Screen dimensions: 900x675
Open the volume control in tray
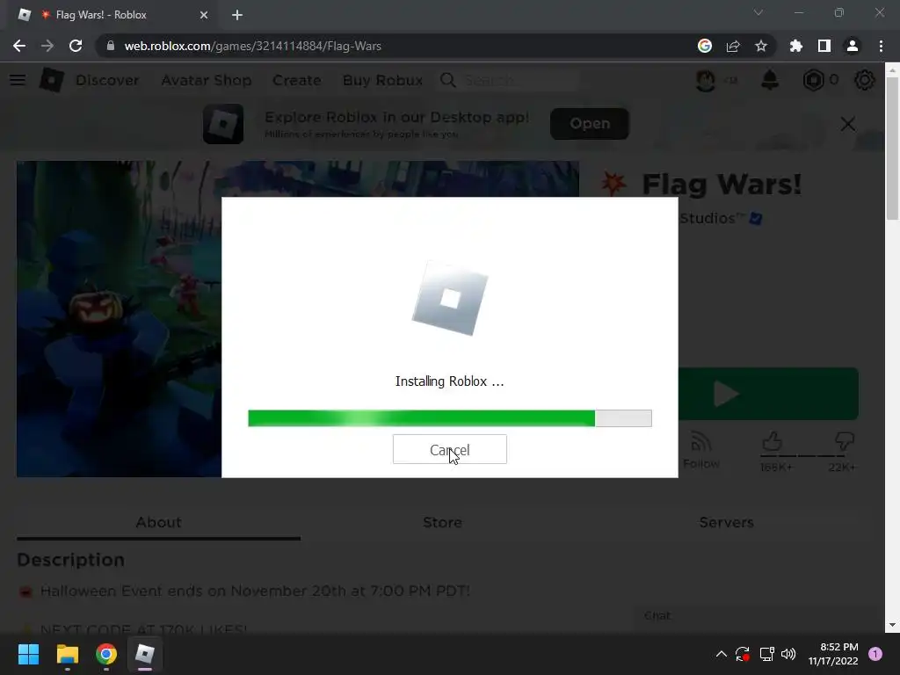[788, 654]
